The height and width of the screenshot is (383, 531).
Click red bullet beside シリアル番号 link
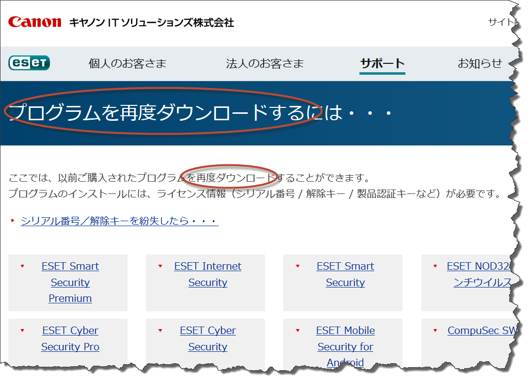point(13,221)
